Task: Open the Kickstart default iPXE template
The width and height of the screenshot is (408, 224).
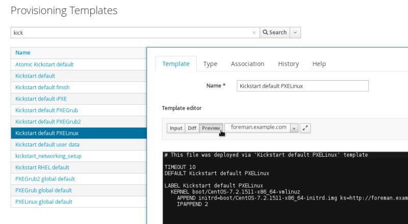Action: (41, 98)
